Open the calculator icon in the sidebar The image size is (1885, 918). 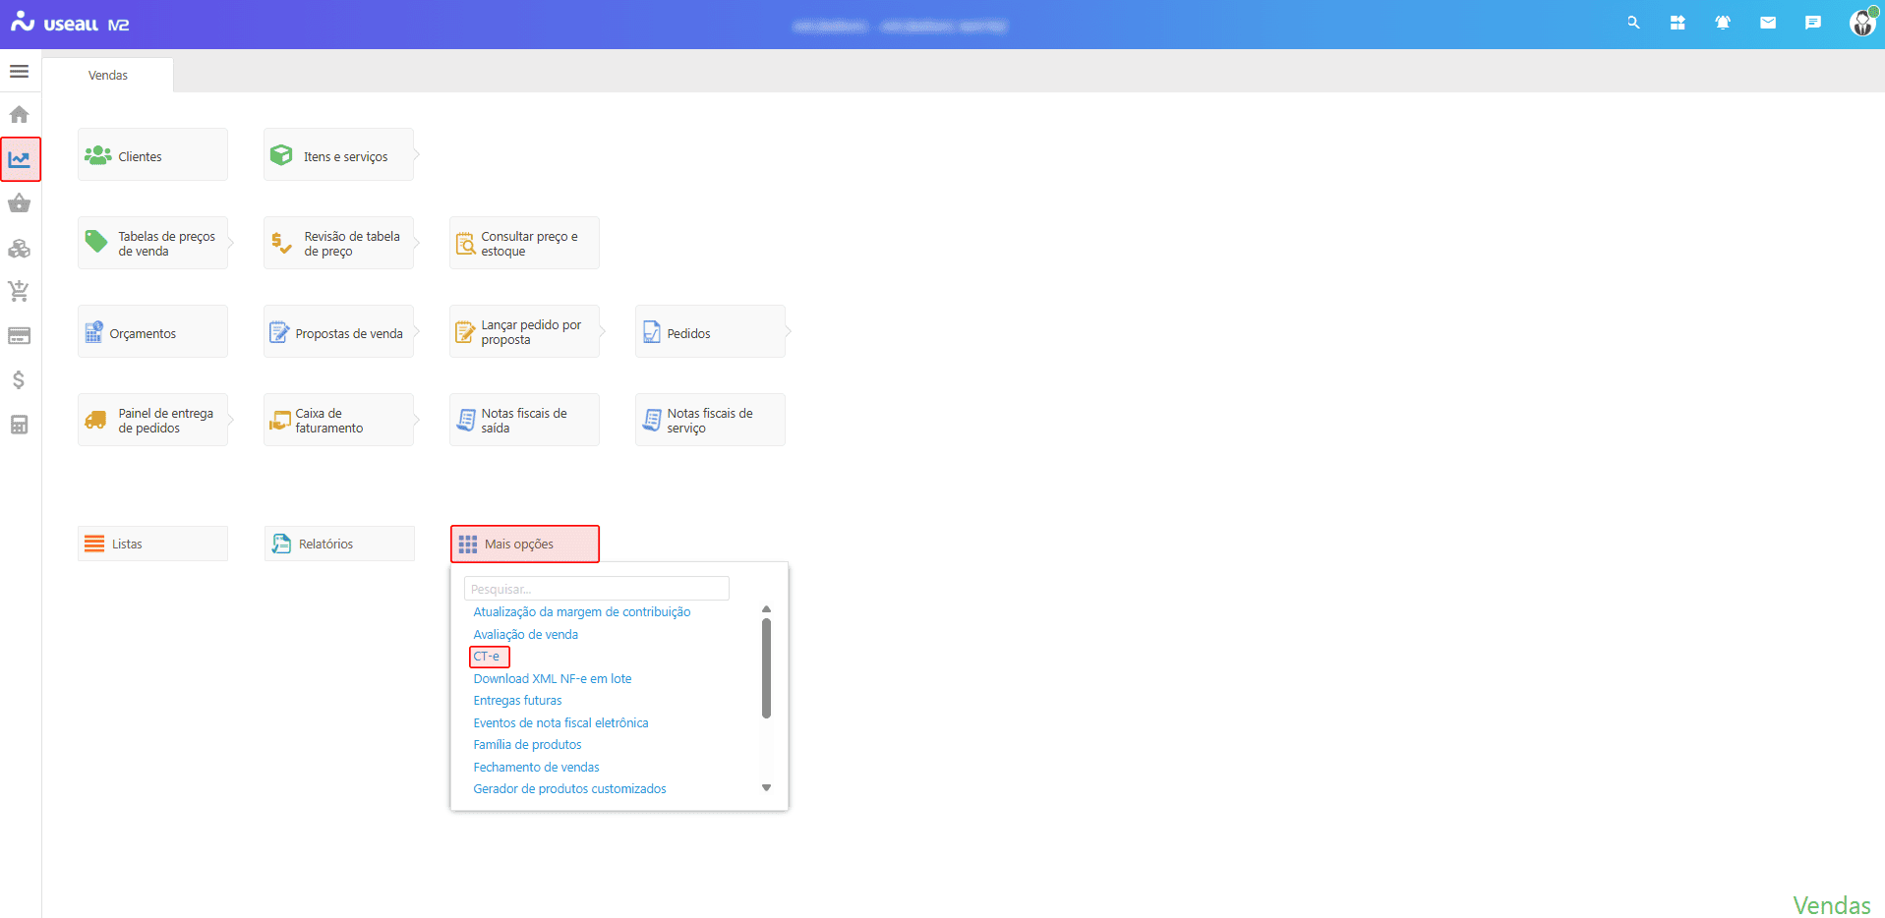coord(19,425)
